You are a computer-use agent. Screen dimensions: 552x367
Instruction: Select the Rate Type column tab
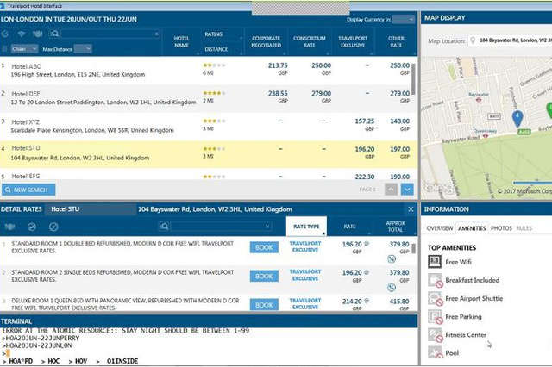pyautogui.click(x=306, y=227)
